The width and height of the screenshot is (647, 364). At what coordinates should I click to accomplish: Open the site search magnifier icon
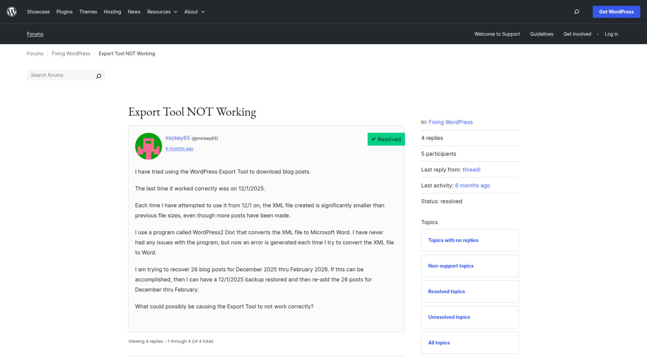(577, 12)
